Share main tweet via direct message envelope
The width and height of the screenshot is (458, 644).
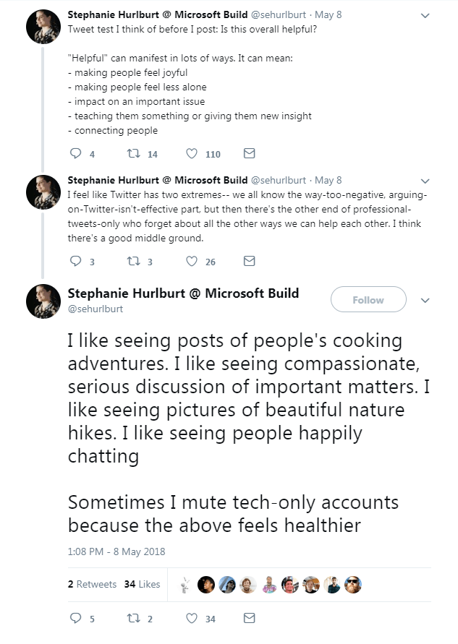coord(249,619)
